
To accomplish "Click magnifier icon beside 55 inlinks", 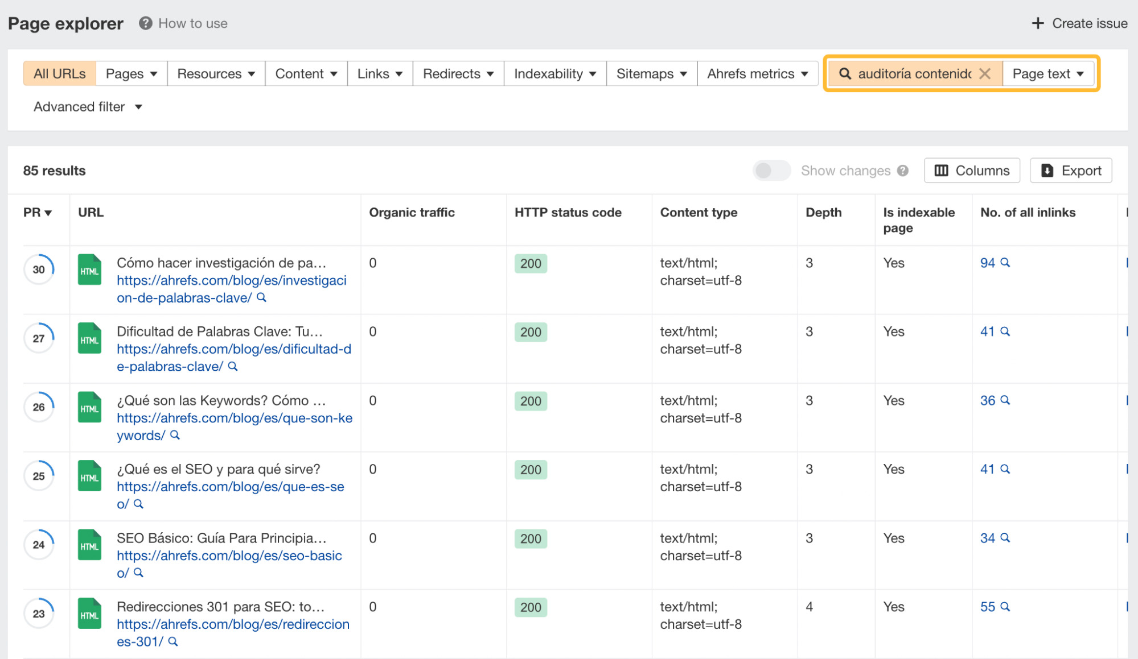I will pos(1005,607).
